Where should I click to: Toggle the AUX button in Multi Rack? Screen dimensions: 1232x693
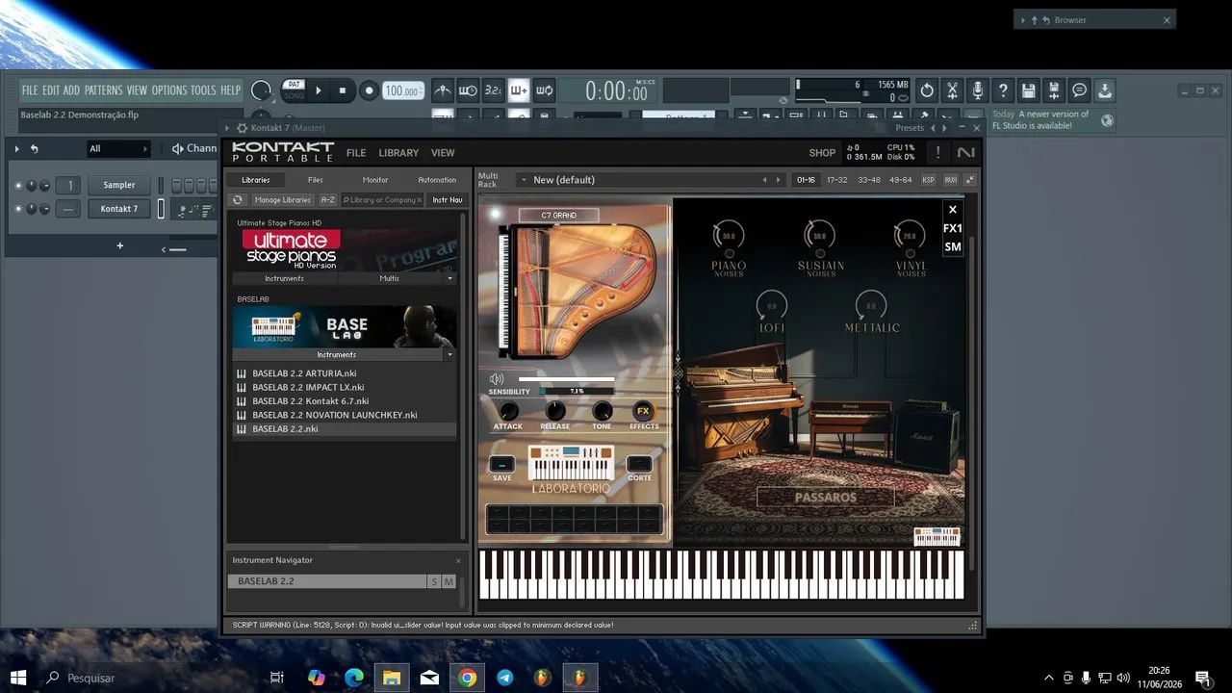(x=950, y=180)
